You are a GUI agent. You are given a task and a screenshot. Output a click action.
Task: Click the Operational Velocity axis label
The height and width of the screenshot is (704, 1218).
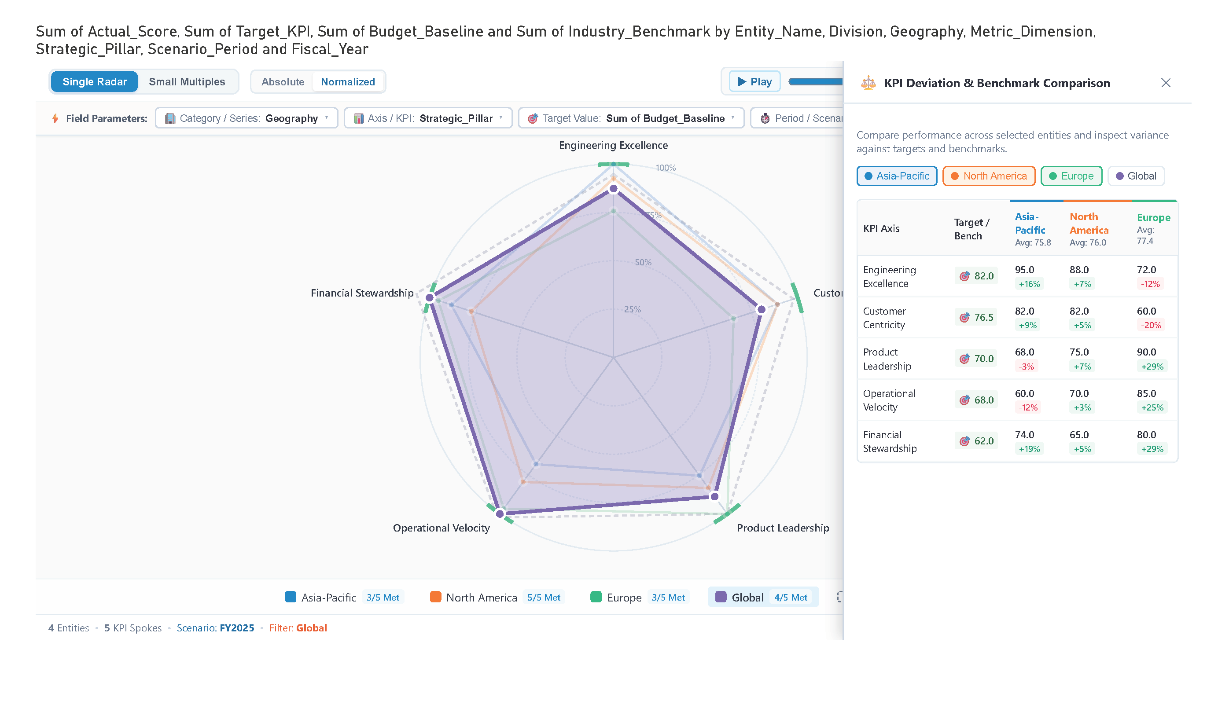pyautogui.click(x=441, y=528)
